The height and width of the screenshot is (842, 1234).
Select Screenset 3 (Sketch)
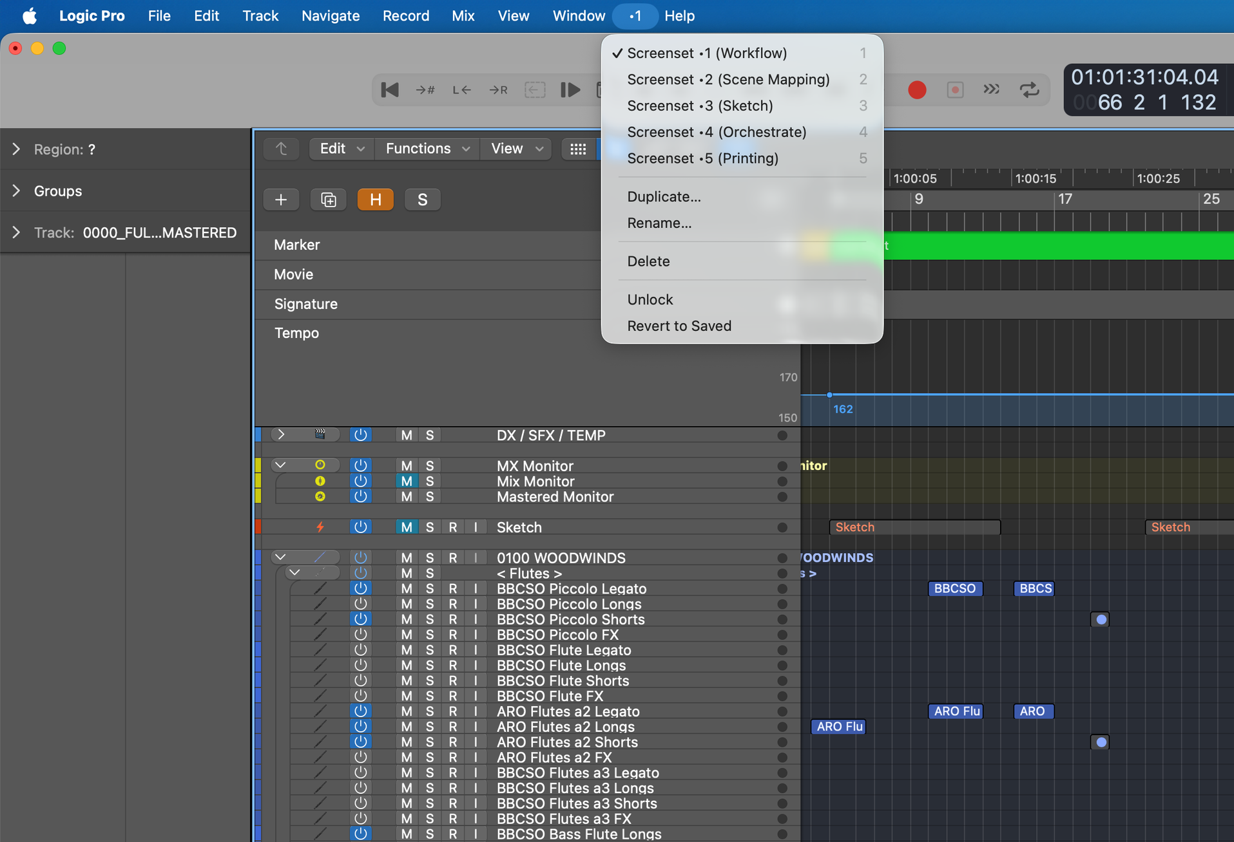click(x=742, y=106)
